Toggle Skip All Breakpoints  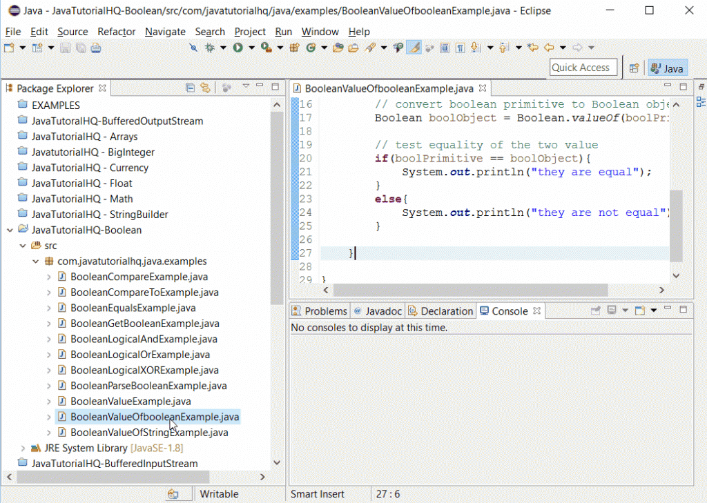point(193,49)
